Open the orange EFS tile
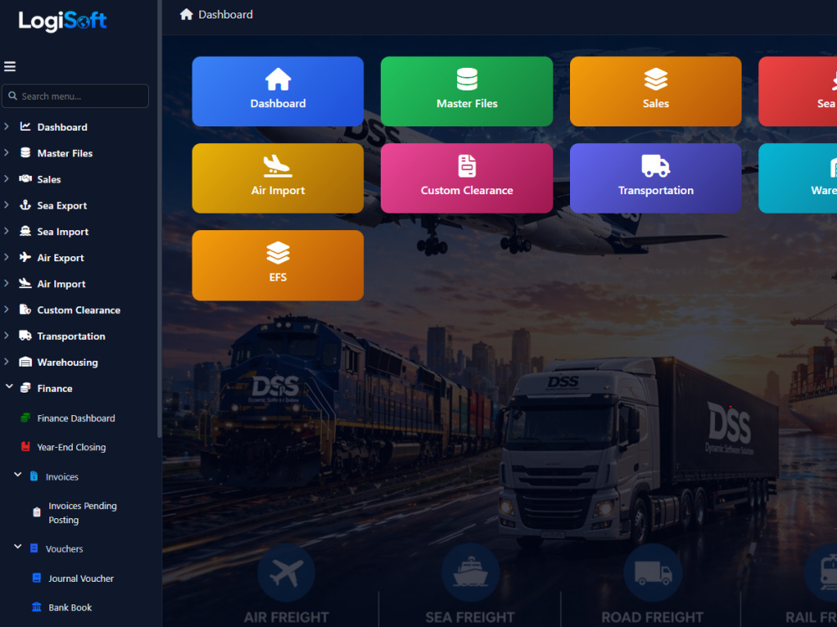Image resolution: width=837 pixels, height=627 pixels. tap(278, 265)
